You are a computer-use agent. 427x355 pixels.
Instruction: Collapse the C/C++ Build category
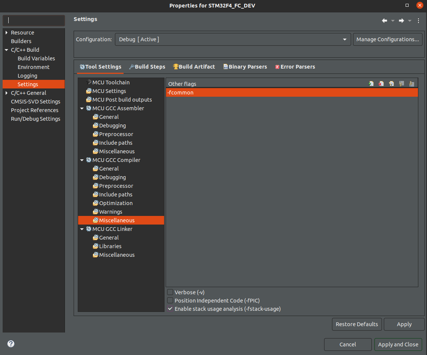pyautogui.click(x=6, y=50)
